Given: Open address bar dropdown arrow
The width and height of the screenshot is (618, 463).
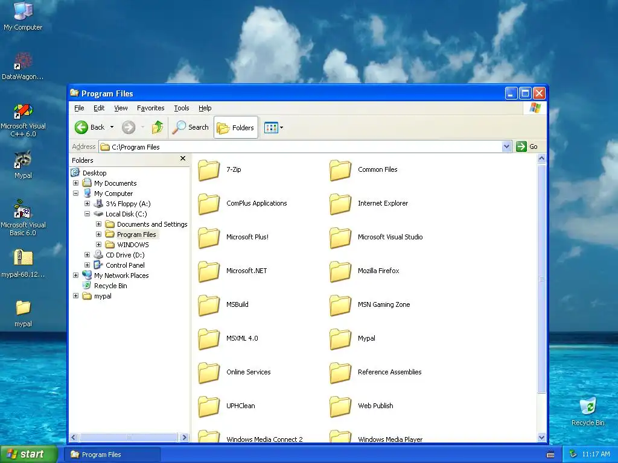Looking at the screenshot, I should (506, 147).
